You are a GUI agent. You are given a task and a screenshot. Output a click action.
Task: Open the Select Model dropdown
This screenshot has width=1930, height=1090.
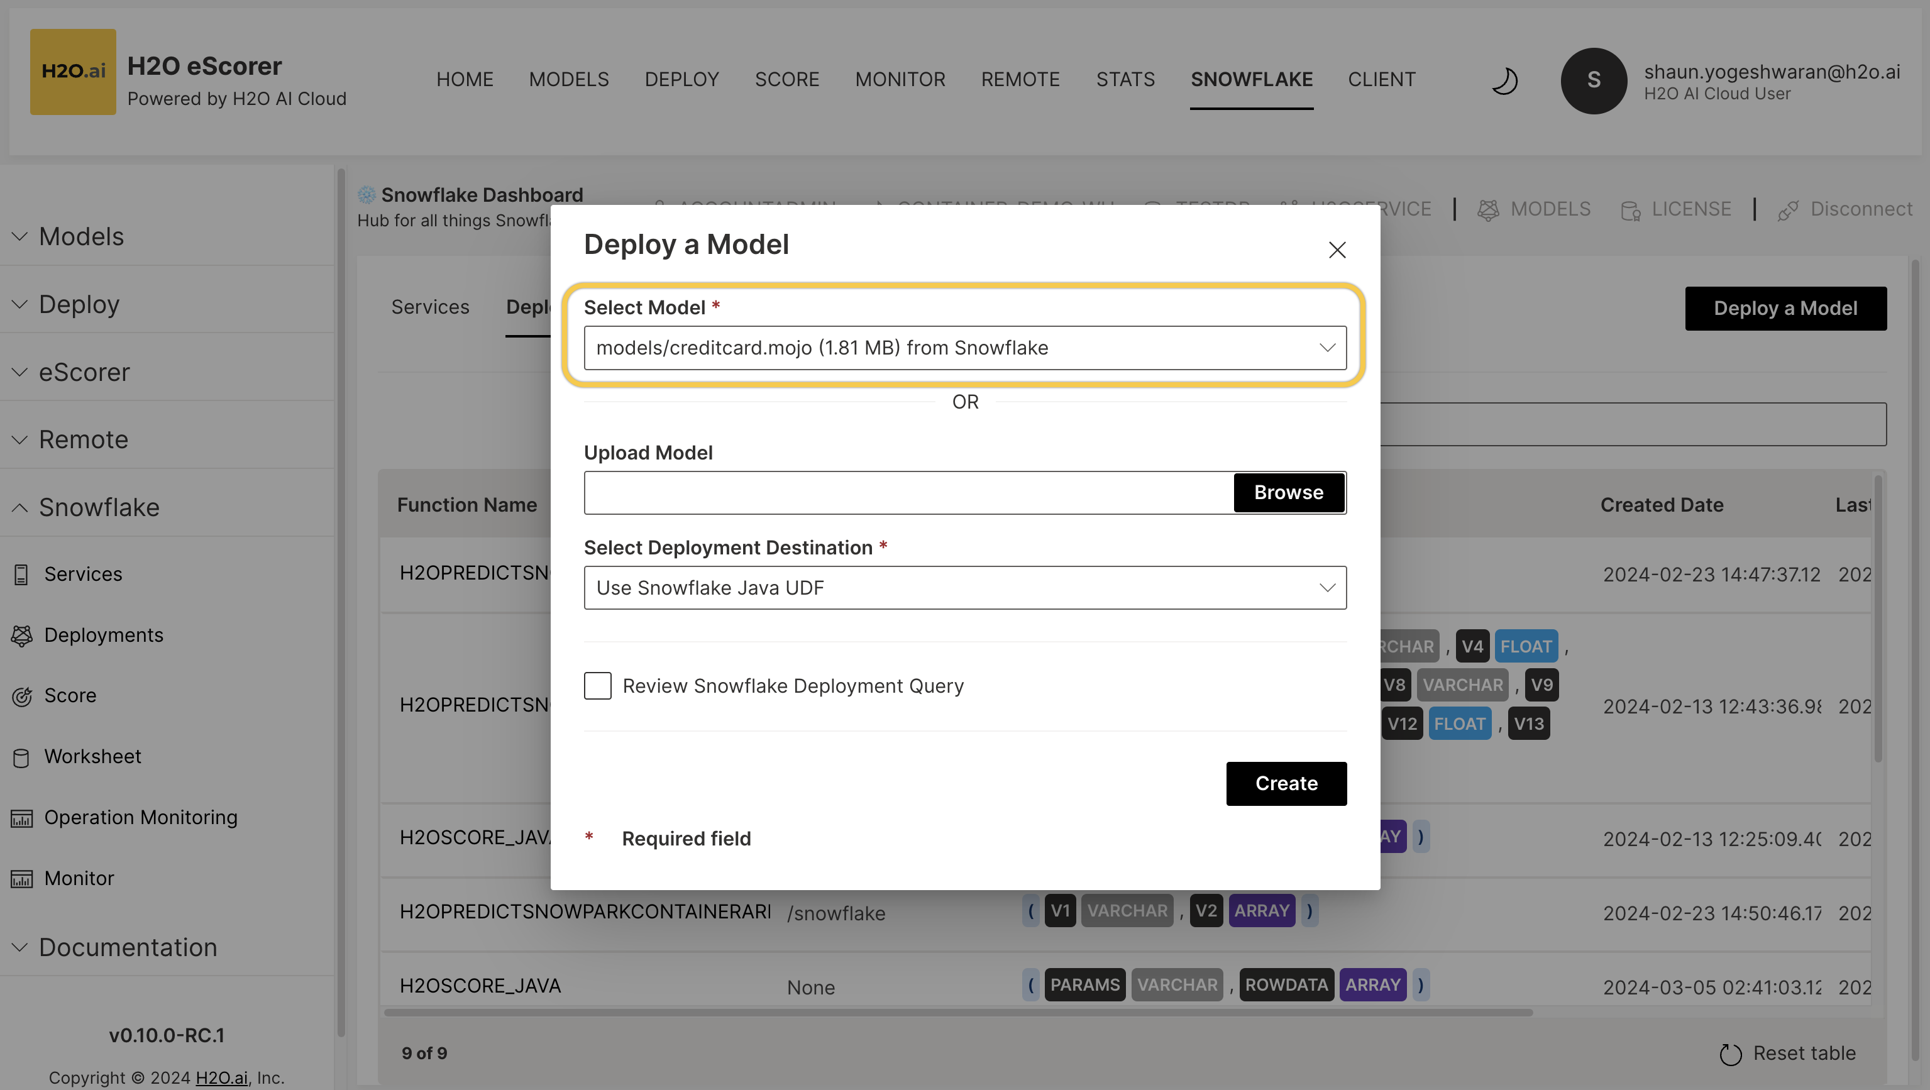coord(964,348)
